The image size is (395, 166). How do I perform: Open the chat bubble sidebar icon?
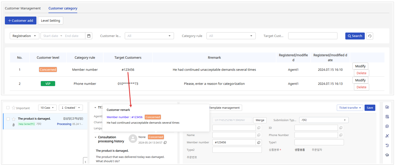pyautogui.click(x=387, y=126)
